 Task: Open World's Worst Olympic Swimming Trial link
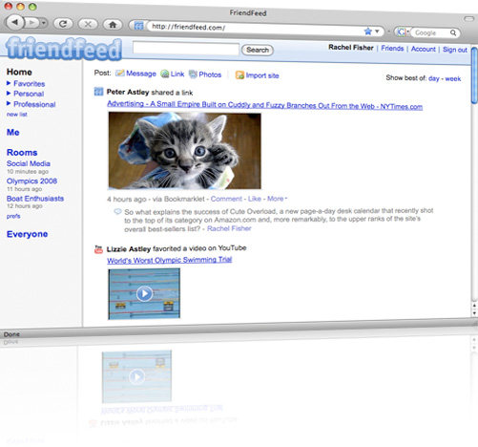[170, 260]
